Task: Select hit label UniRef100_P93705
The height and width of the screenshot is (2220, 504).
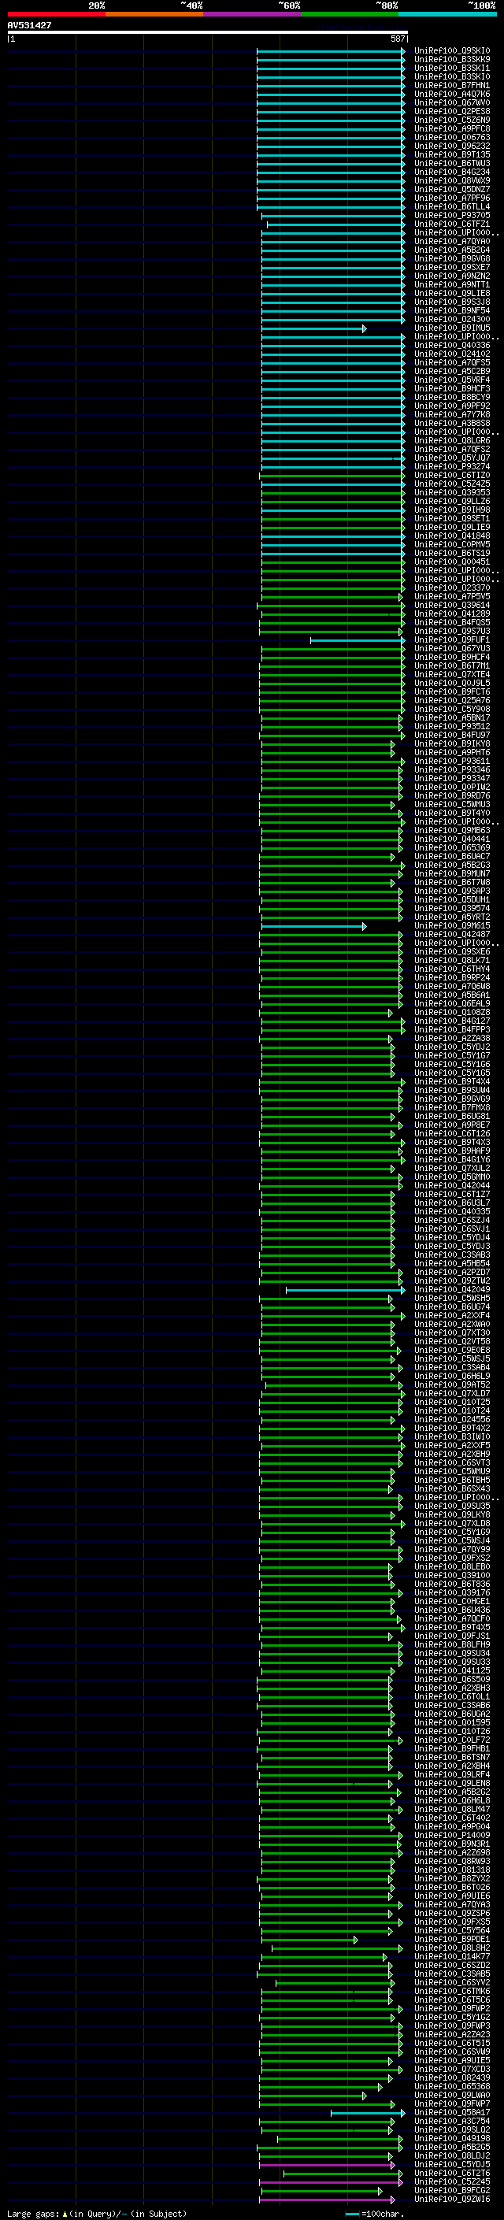Action: [x=452, y=216]
